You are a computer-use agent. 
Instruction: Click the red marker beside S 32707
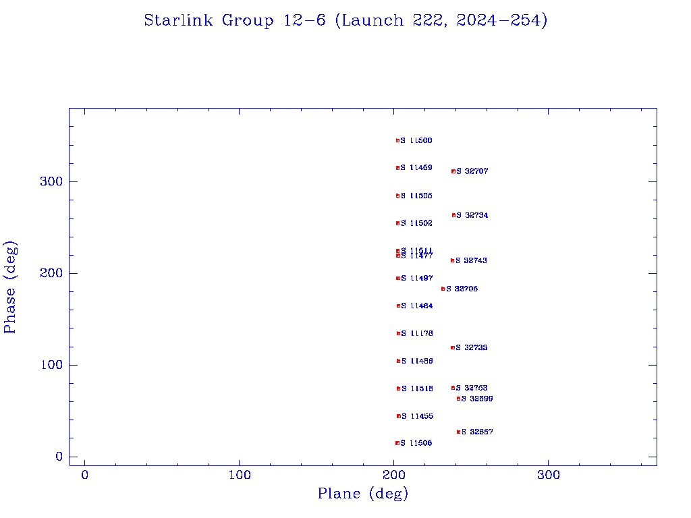pos(453,171)
